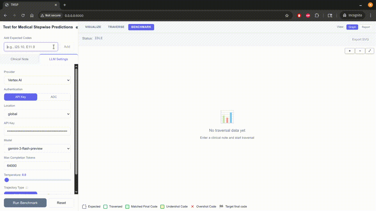The width and height of the screenshot is (376, 211).
Task: Click the Status IDLE text
Action: click(x=92, y=38)
